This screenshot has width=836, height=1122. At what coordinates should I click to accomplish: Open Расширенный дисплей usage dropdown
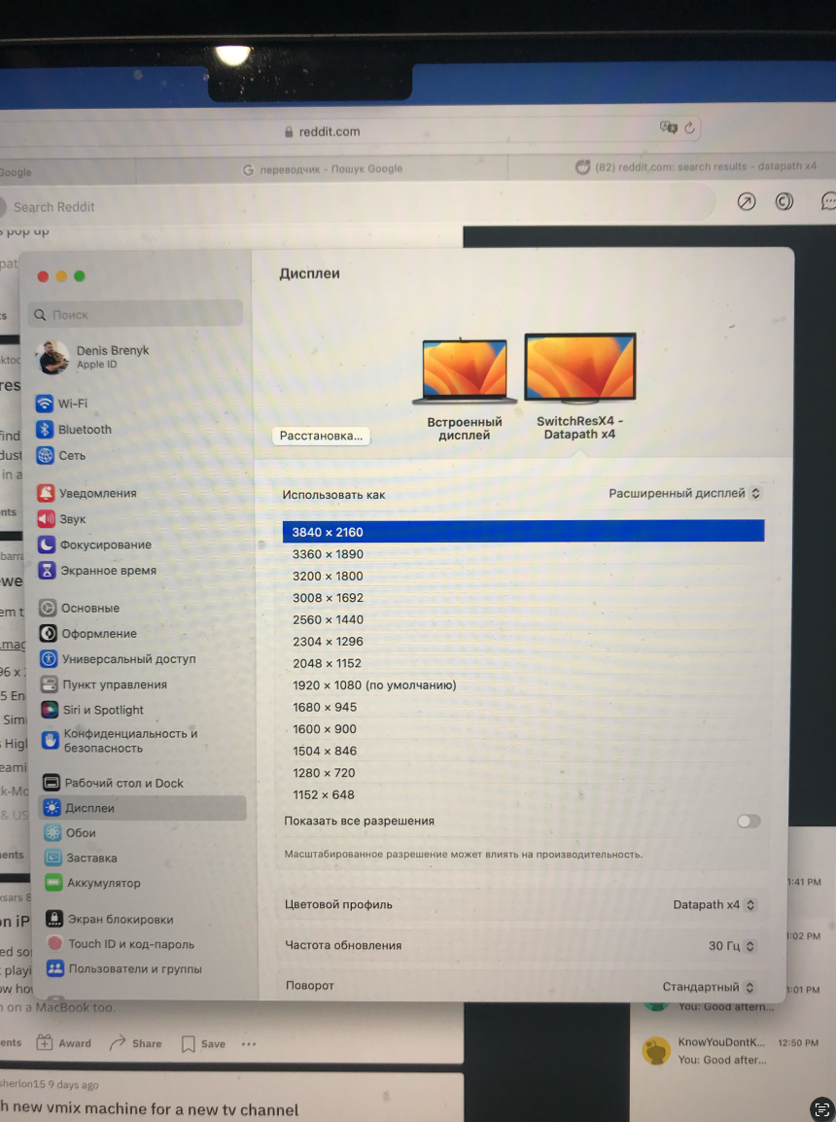point(684,494)
